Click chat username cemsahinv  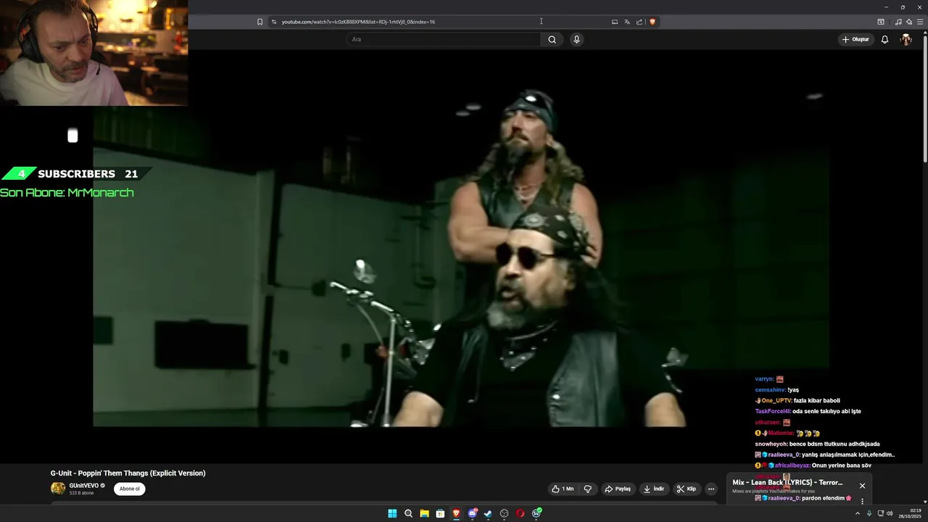770,389
